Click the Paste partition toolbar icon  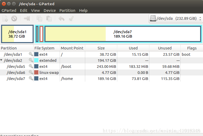click(49, 18)
